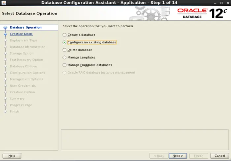This screenshot has height=161, width=231.
Task: Click the Database Options step
Action: pos(23,66)
